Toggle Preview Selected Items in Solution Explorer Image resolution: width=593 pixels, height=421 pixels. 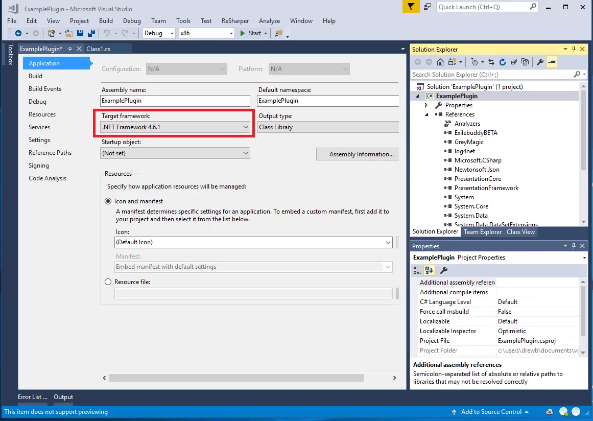click(x=552, y=62)
